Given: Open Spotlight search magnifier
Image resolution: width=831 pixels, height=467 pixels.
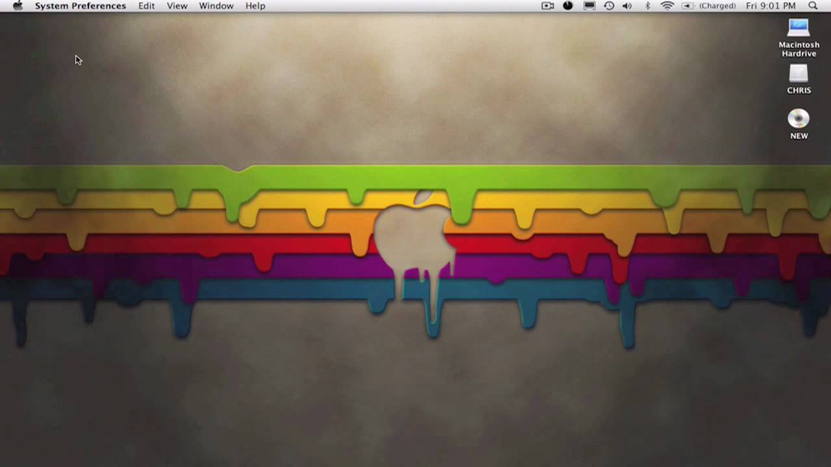Looking at the screenshot, I should (x=813, y=6).
